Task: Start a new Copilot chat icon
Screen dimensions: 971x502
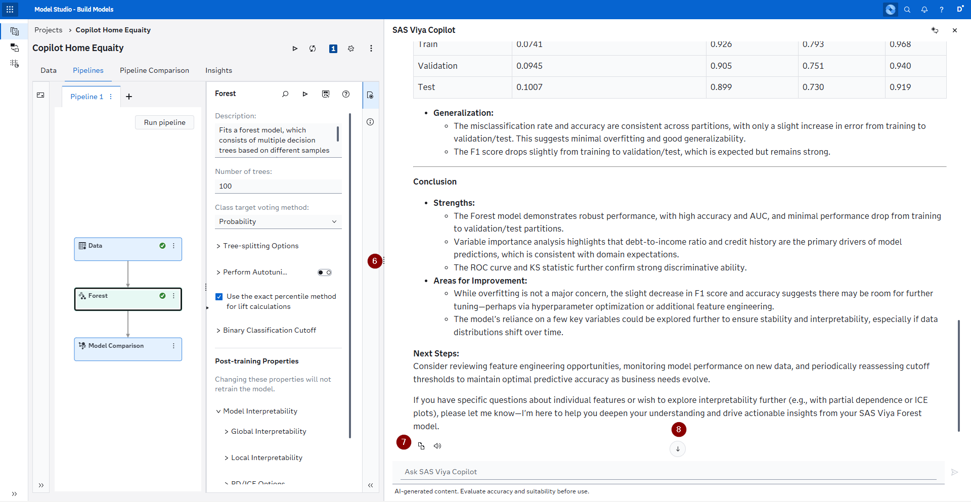Action: (935, 30)
